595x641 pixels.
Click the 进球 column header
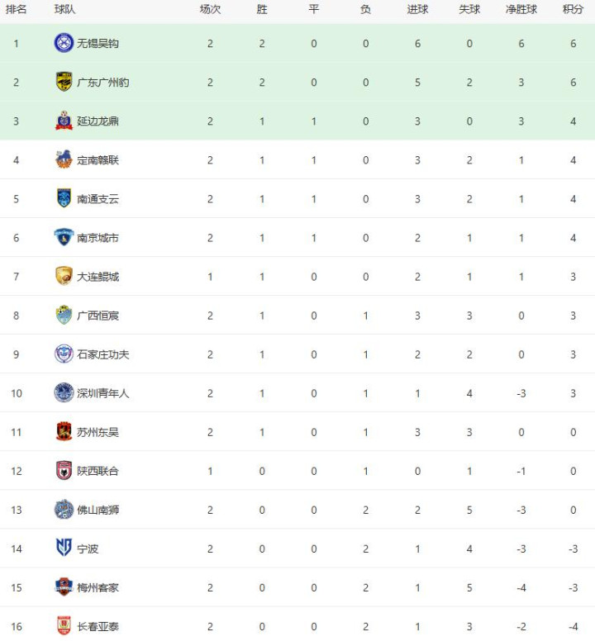417,10
